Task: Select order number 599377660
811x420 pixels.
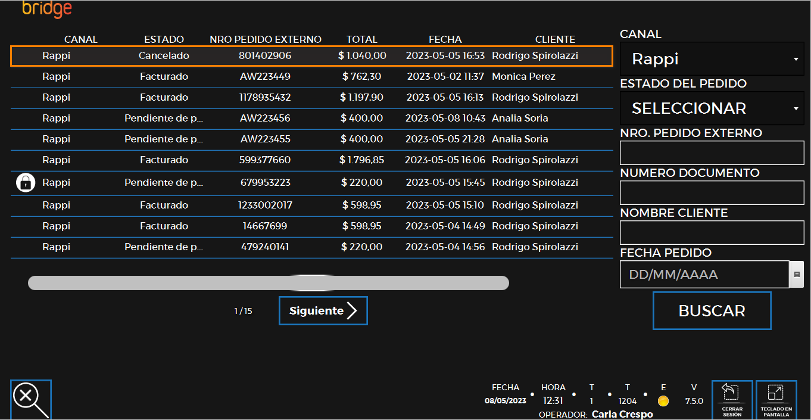Action: point(265,160)
